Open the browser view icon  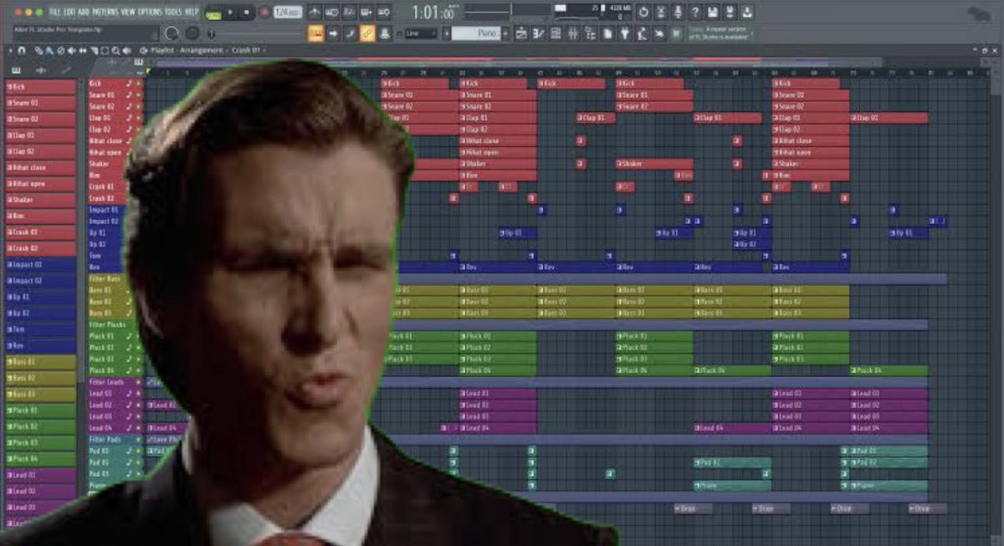pos(591,33)
